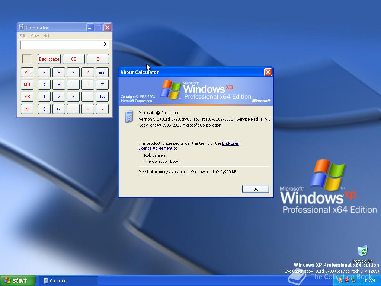Click digit 1 on the calculator

pyautogui.click(x=44, y=96)
